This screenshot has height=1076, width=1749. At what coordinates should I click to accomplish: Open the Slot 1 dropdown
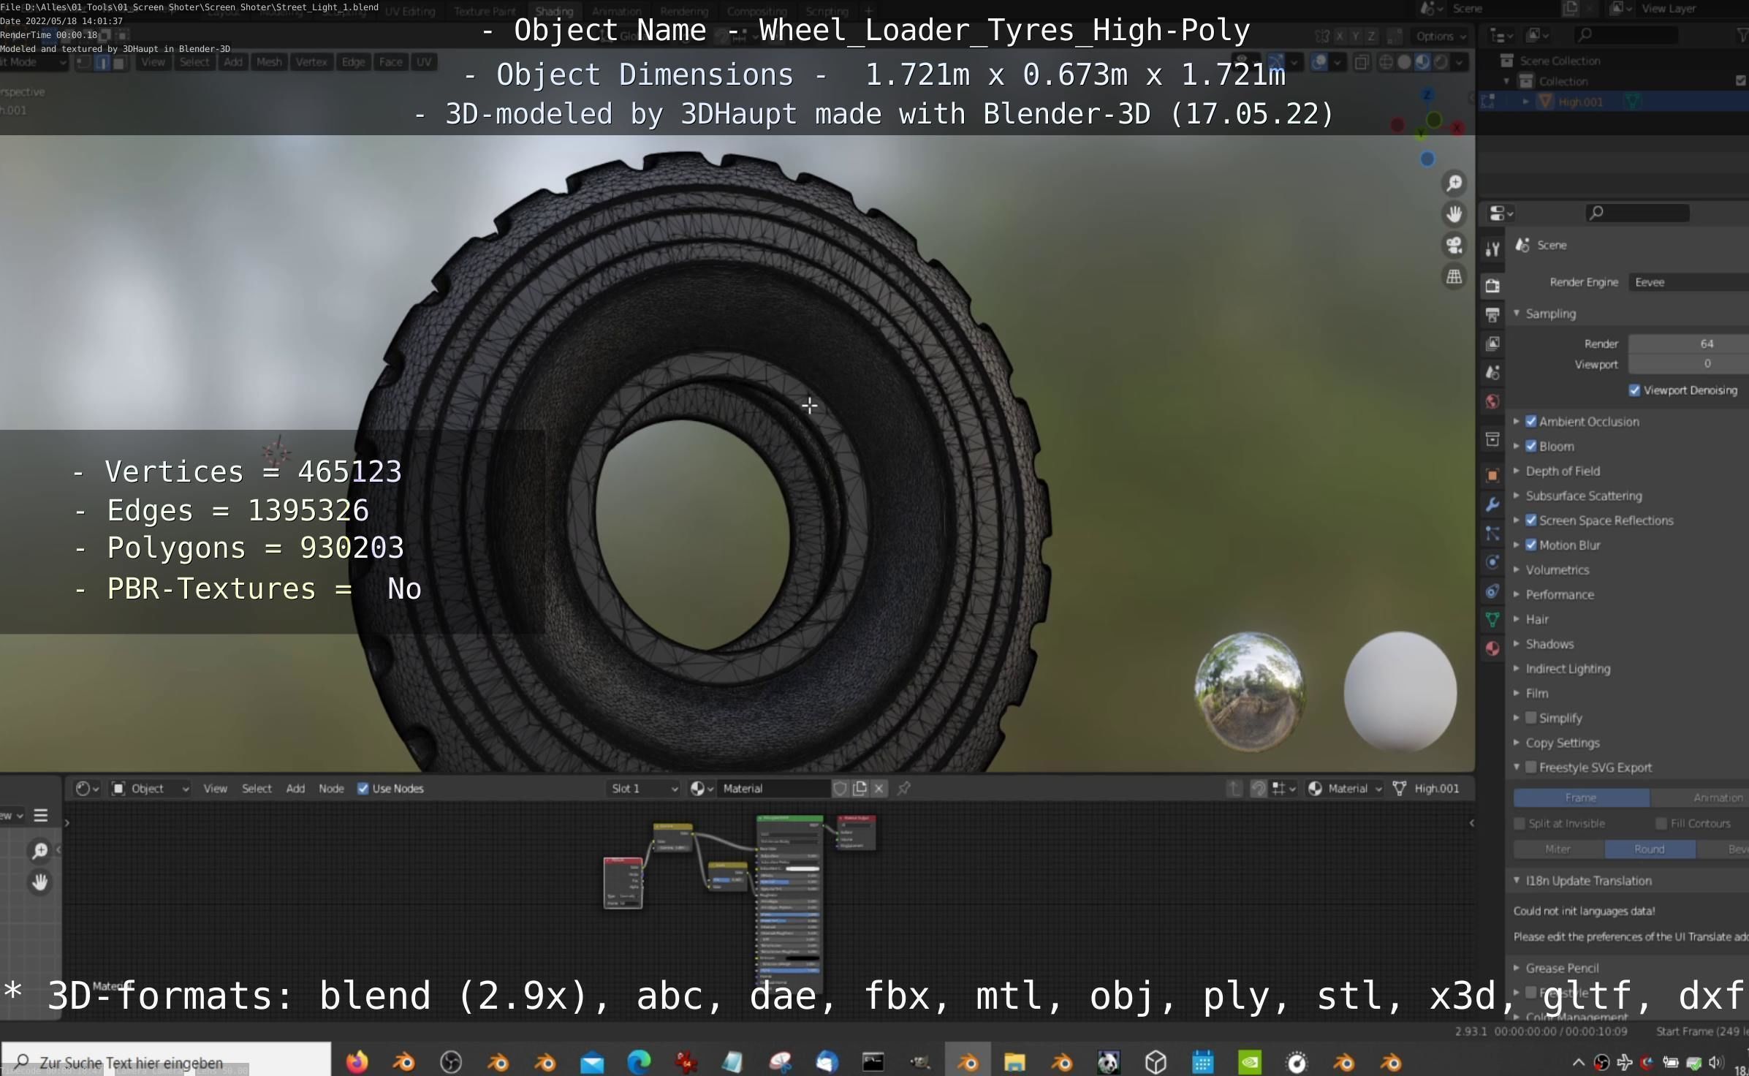tap(644, 788)
